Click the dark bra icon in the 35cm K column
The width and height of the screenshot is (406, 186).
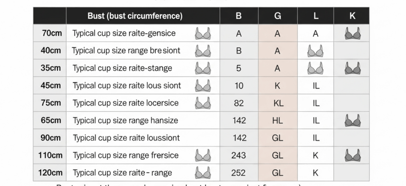point(353,68)
